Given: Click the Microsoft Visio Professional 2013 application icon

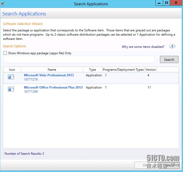Looking at the screenshot, I should coord(11,77).
